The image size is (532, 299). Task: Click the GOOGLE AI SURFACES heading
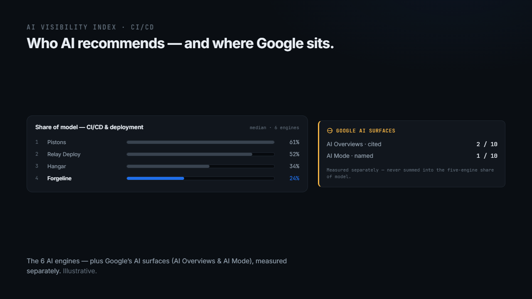366,130
